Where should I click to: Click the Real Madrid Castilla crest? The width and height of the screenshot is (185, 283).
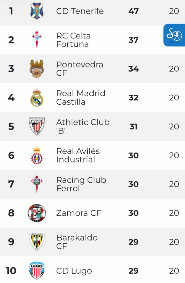37,98
